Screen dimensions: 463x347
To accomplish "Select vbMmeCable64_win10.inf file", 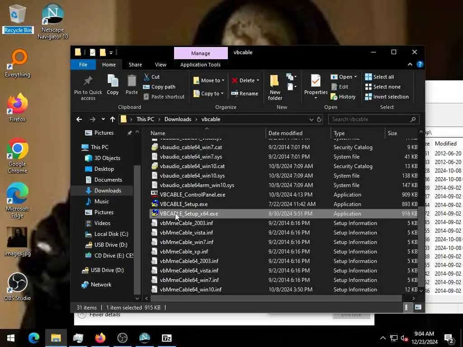I will (191, 290).
